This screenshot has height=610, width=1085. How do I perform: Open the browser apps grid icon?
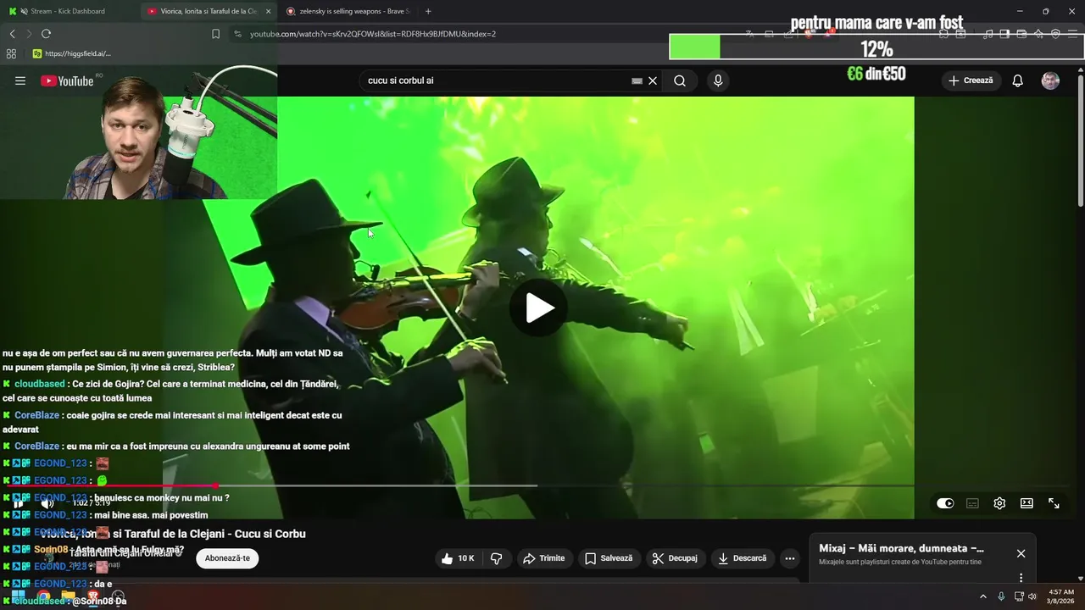tap(11, 53)
